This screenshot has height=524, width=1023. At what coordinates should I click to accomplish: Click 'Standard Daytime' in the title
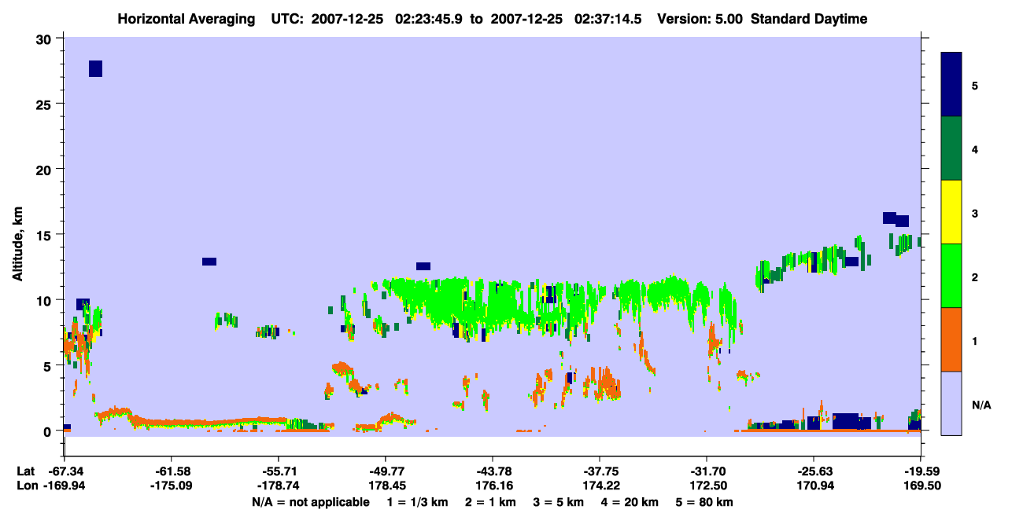[809, 19]
